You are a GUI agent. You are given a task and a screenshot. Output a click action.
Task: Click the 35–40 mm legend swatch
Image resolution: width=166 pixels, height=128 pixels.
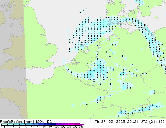pyautogui.click(x=65, y=125)
